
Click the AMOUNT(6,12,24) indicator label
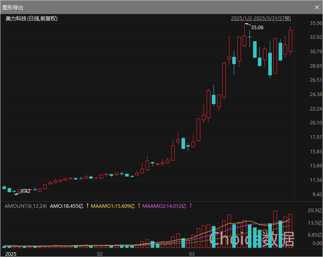pos(26,206)
